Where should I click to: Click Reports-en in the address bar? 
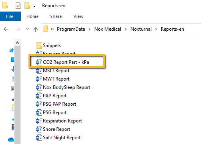click(x=173, y=29)
